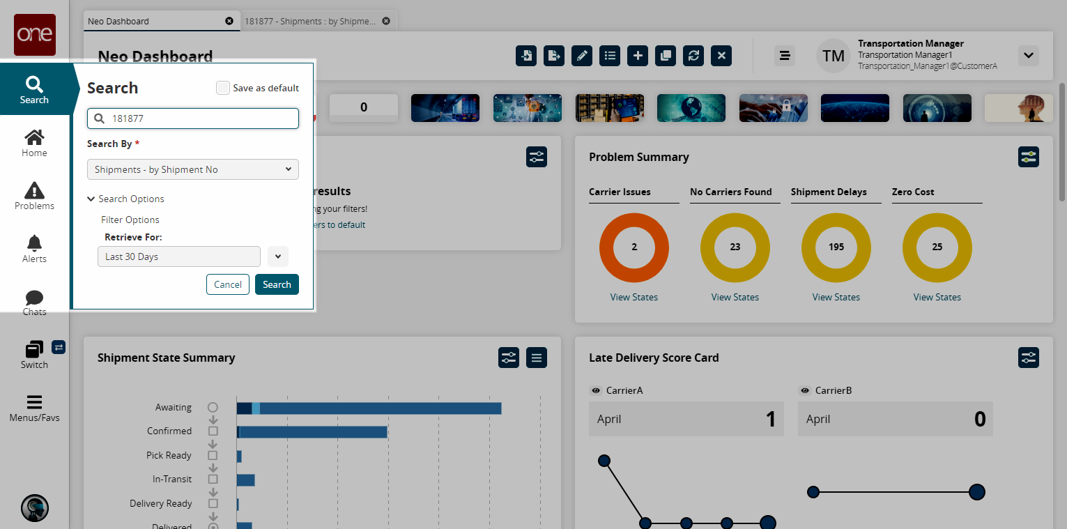The width and height of the screenshot is (1067, 529).
Task: Click the CarrierA April score card
Action: [686, 419]
